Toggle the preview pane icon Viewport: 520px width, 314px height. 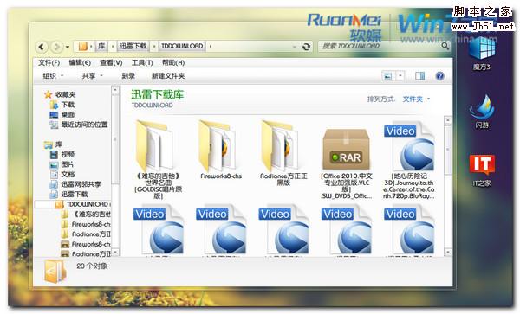[x=419, y=76]
